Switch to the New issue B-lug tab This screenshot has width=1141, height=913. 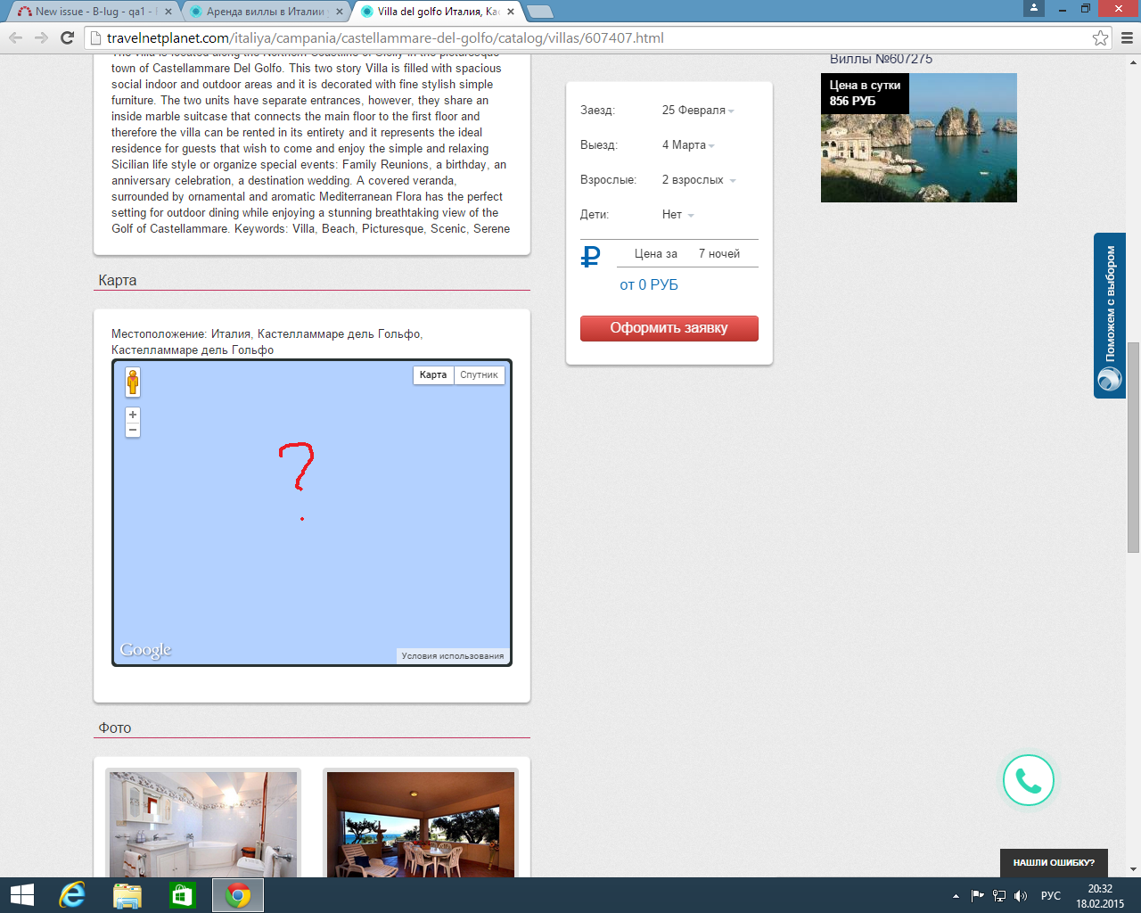(x=89, y=12)
